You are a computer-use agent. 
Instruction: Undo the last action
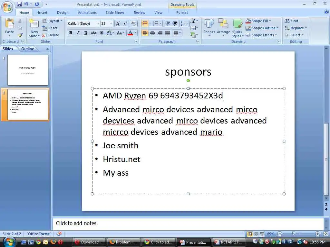(x=26, y=4)
